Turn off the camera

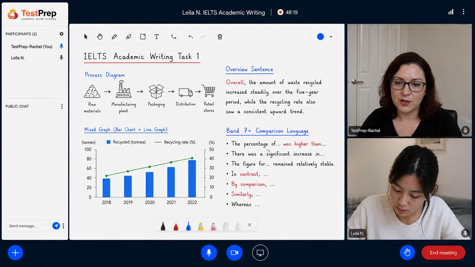[234, 253]
